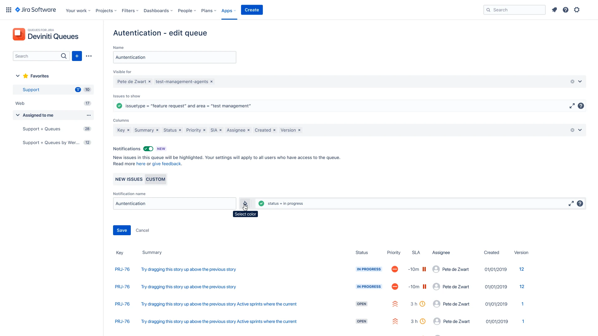Open JQL help for Issues to show
Viewport: 598px width, 336px height.
point(581,106)
